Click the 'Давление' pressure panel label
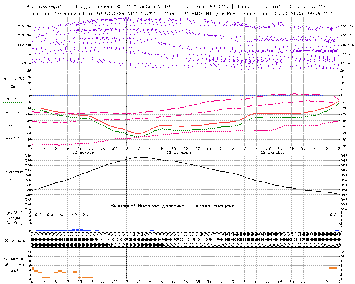Screen dimensions: 355x284 pos(14,171)
